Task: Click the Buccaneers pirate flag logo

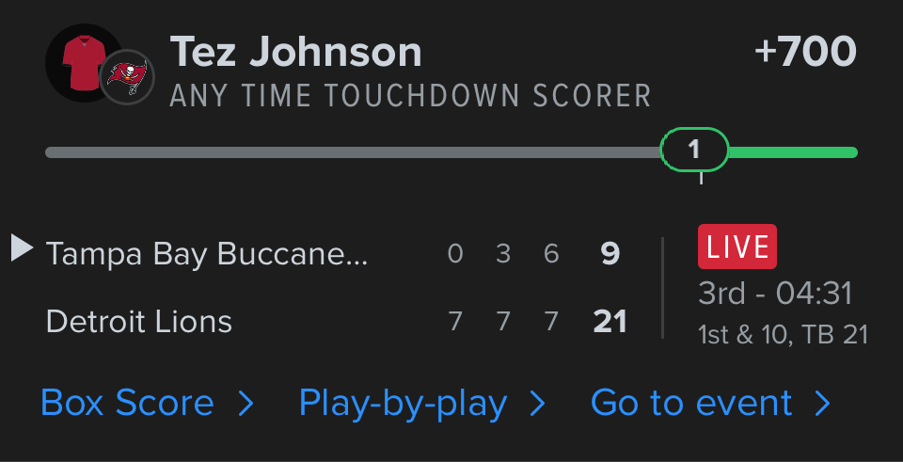Action: 127,76
